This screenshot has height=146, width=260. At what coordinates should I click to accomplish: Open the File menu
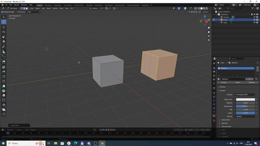pos(6,5)
